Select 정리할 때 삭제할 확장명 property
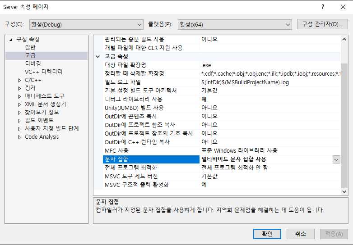Viewport: 353px width, 245px height. [x=151, y=74]
